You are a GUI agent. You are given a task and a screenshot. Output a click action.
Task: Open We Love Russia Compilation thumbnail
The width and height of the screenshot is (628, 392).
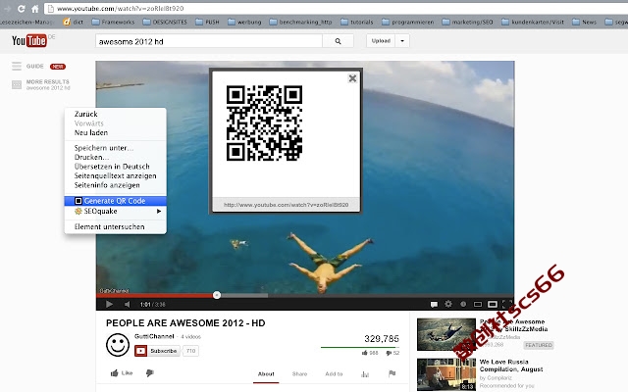pyautogui.click(x=446, y=374)
